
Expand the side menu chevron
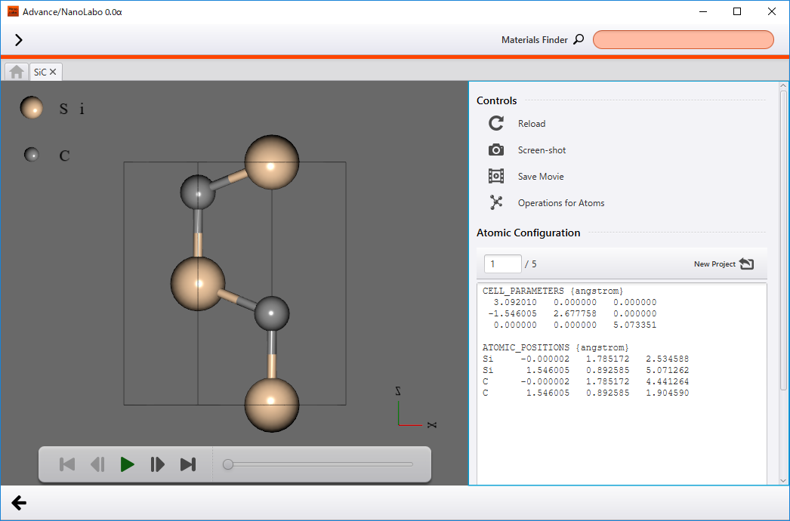pos(19,40)
